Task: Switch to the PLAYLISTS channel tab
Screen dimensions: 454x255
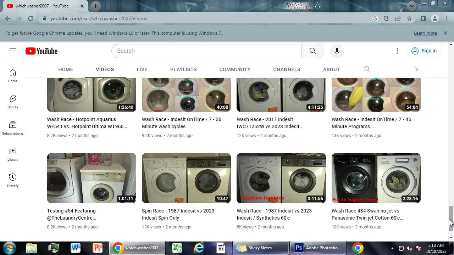Action: coord(183,69)
